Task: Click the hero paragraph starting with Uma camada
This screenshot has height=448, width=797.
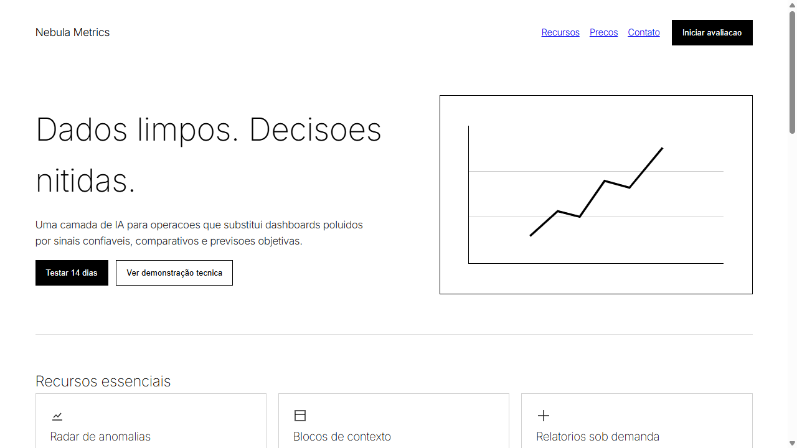Action: [x=199, y=233]
